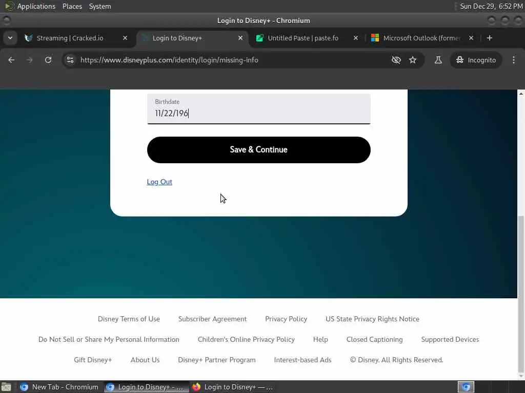Close the Streaming | Cracked.io tab
Viewport: 525px width, 393px height.
[x=125, y=38]
